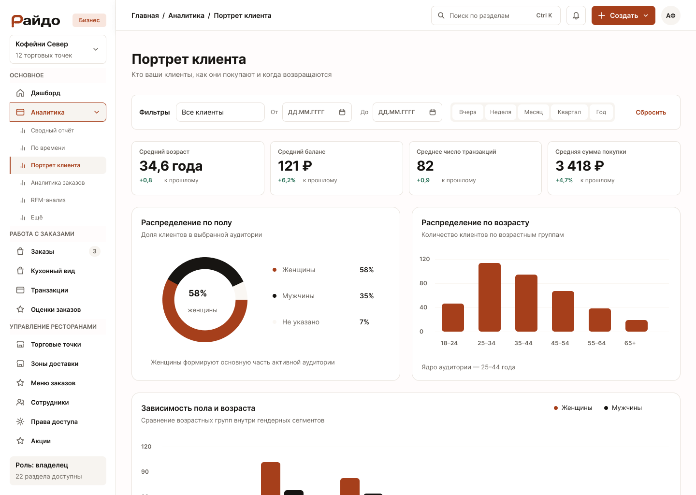The height and width of the screenshot is (495, 696).
Task: Go to Главная breadcrumb
Action: (145, 15)
